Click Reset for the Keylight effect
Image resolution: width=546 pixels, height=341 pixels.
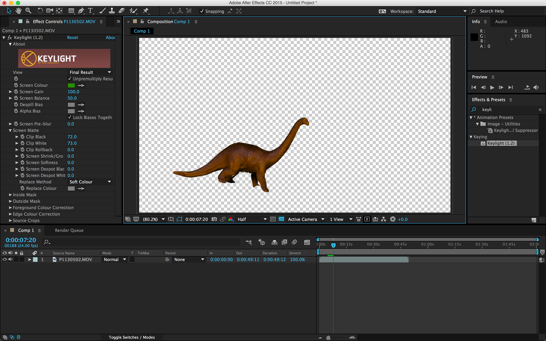[x=72, y=38]
